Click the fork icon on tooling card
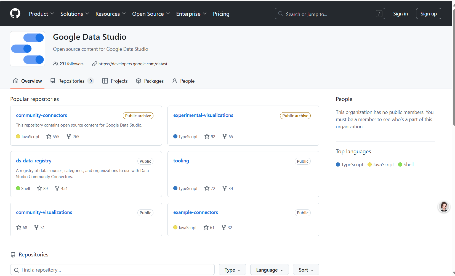This screenshot has height=276, width=455. point(225,188)
